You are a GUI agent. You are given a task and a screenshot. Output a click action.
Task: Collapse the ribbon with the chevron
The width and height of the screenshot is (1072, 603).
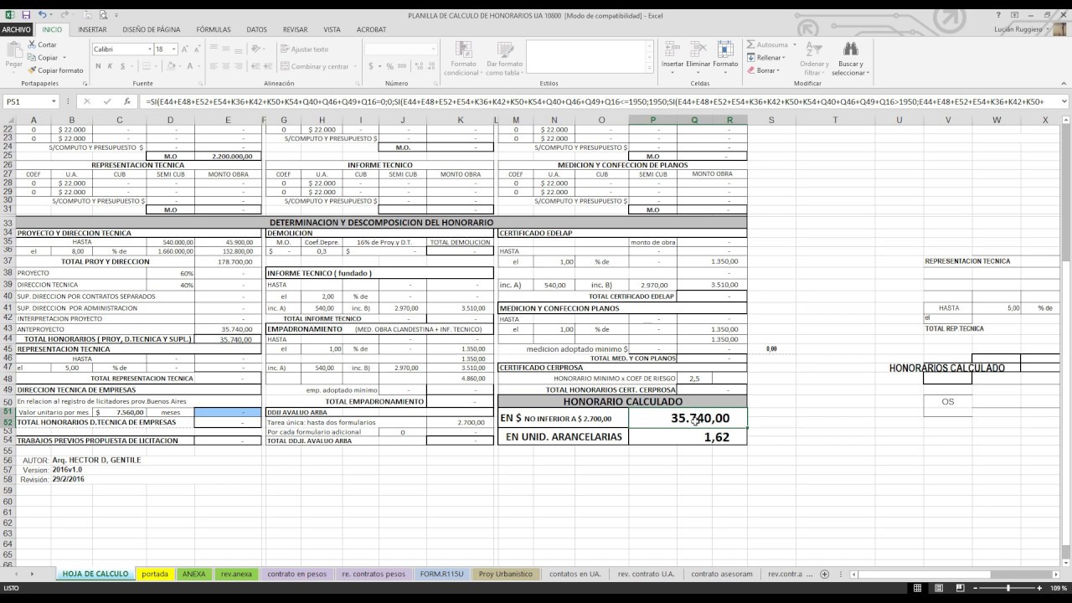pos(1064,84)
